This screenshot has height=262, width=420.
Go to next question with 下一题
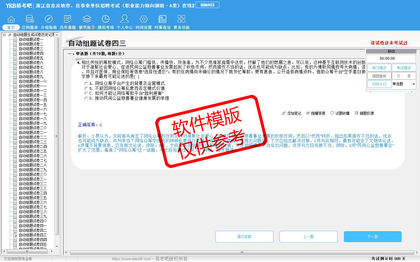coord(372,237)
